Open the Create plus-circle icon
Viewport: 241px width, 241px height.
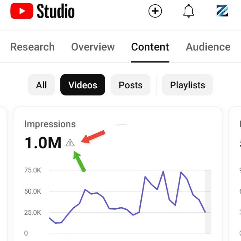[x=155, y=11]
